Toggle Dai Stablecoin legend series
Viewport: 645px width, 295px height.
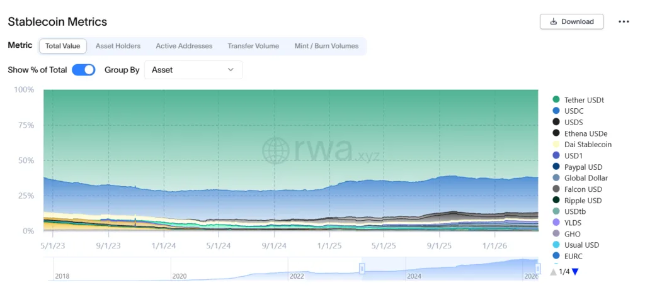click(x=581, y=145)
